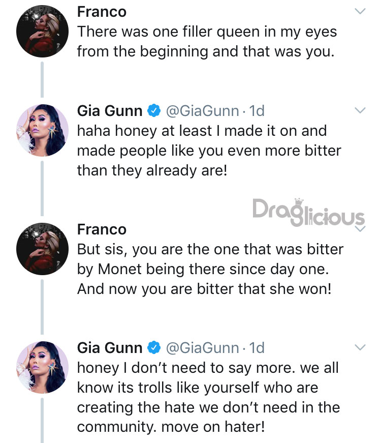
Task: Expand chevron menu on last Gia Gunn tweet
Action: (360, 347)
